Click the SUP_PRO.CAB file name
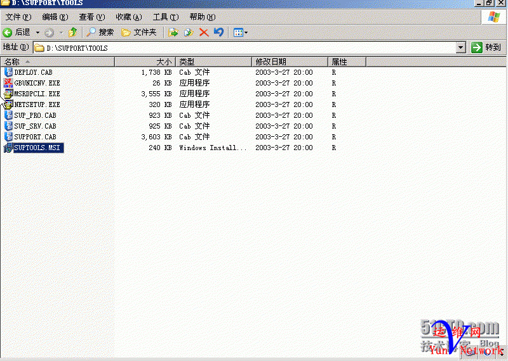 (36, 115)
